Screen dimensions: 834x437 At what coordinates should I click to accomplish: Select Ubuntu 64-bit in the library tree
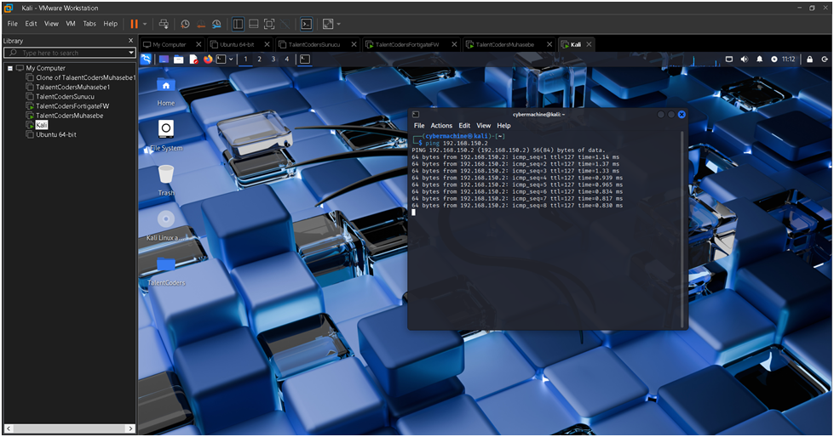point(56,135)
